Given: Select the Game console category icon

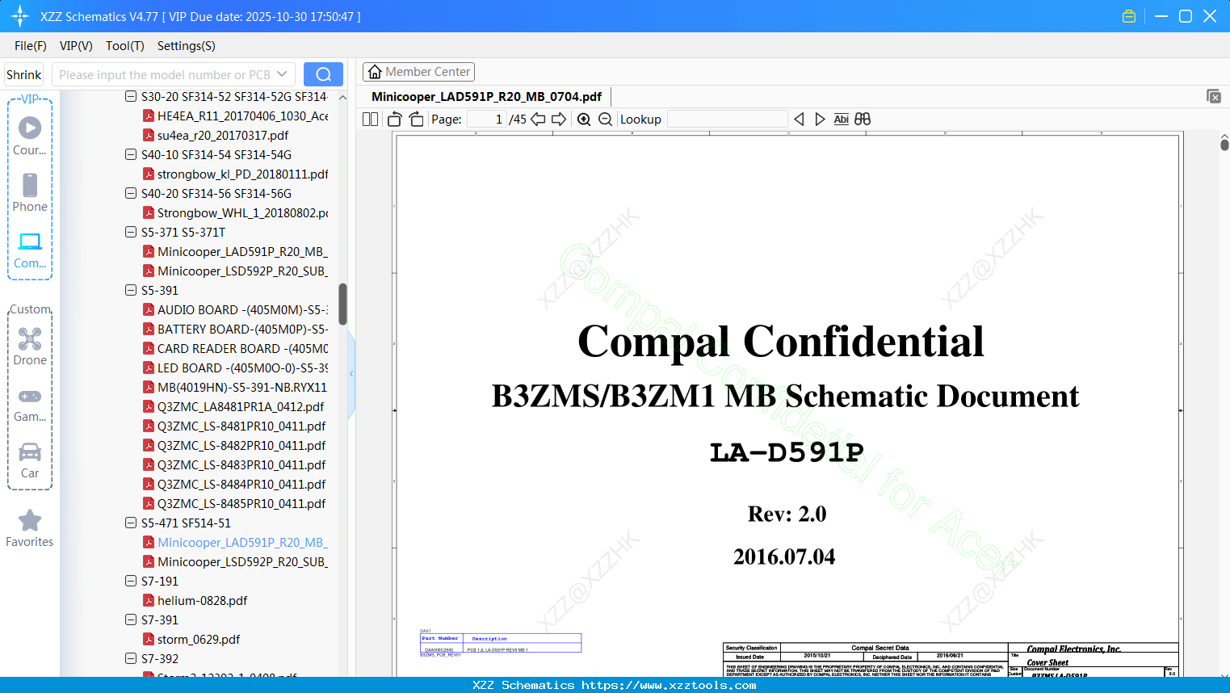Looking at the screenshot, I should click(30, 404).
